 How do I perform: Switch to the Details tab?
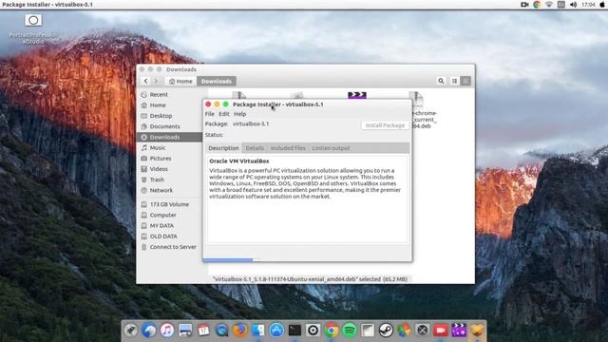tap(255, 148)
